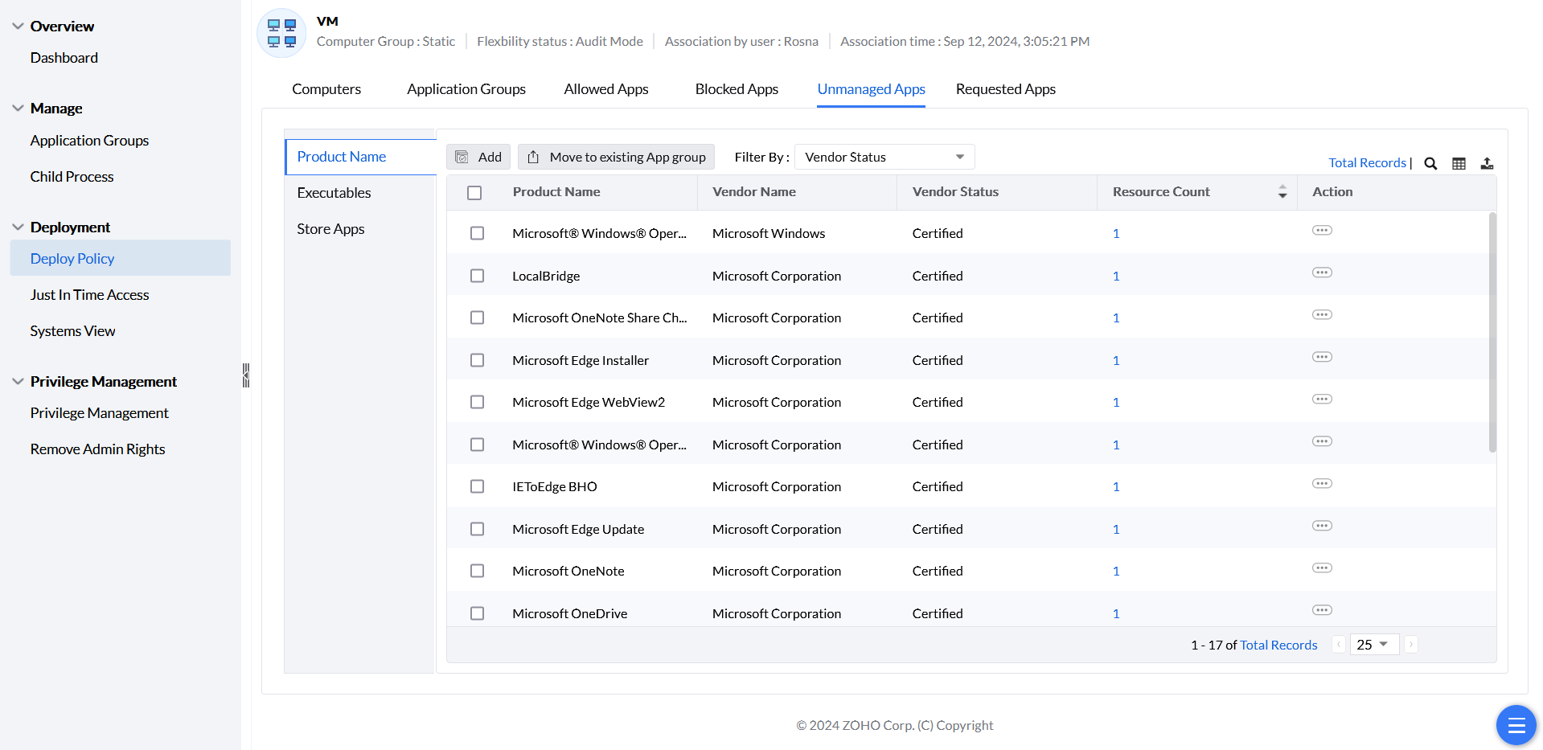Viewport: 1543px width, 750px height.
Task: Check the select-all header checkbox
Action: [474, 193]
